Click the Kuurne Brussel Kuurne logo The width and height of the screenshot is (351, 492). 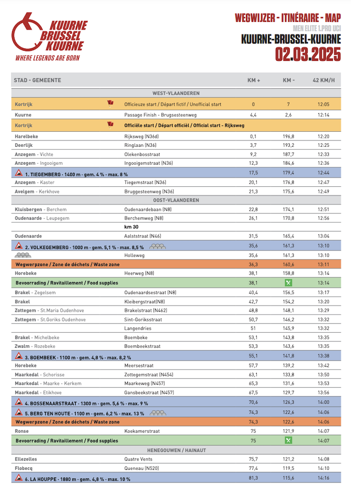click(49, 37)
